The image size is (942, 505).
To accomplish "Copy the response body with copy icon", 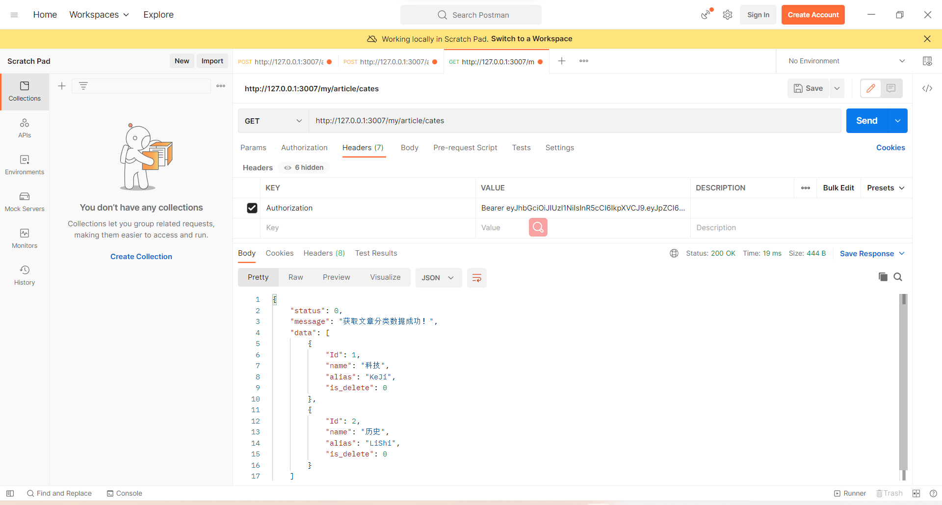I will click(883, 277).
